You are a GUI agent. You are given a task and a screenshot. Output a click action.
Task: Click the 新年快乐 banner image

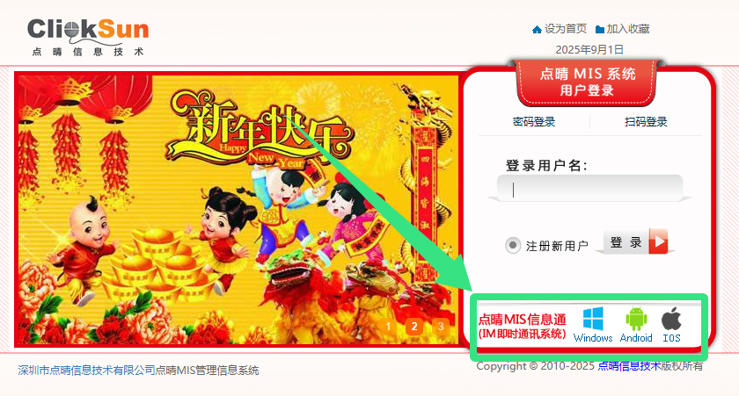[238, 210]
